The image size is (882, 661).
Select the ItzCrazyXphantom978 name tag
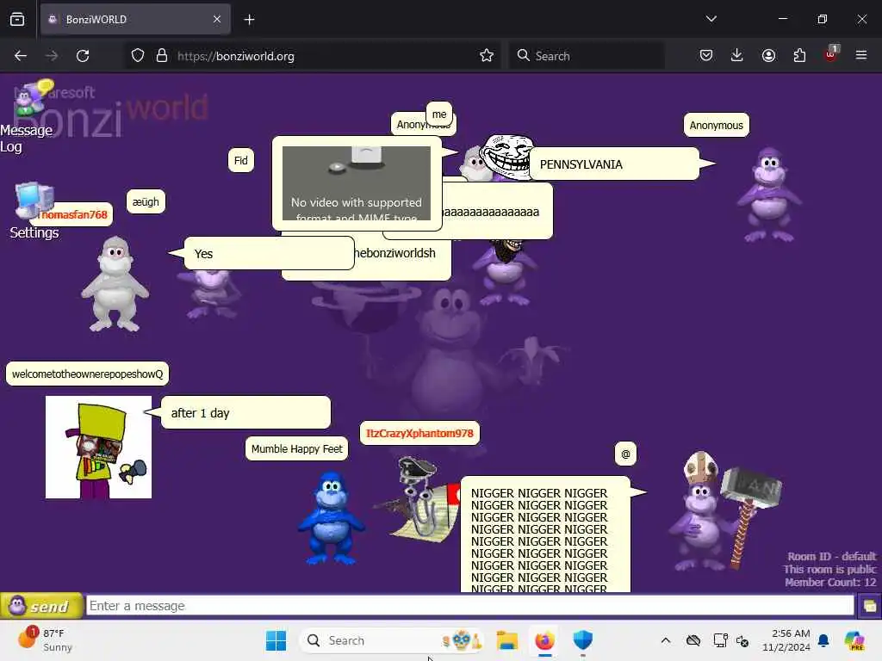(x=419, y=434)
